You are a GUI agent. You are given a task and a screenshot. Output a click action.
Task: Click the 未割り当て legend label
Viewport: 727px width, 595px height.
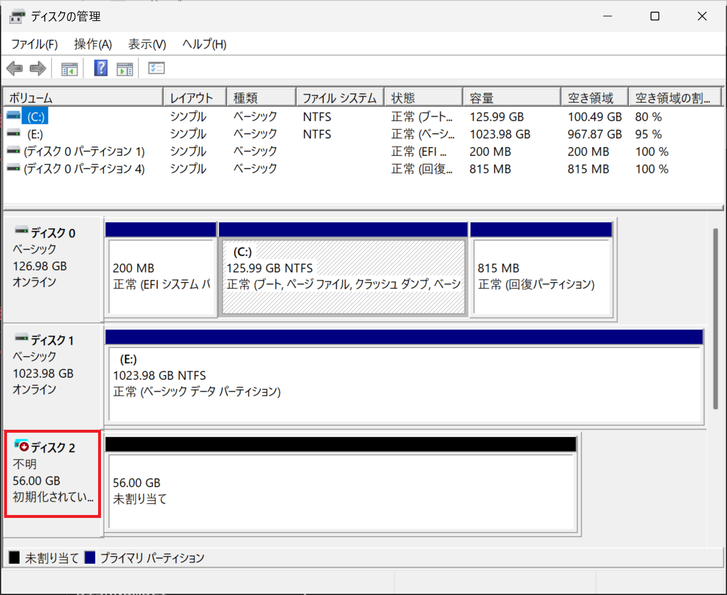[x=51, y=558]
